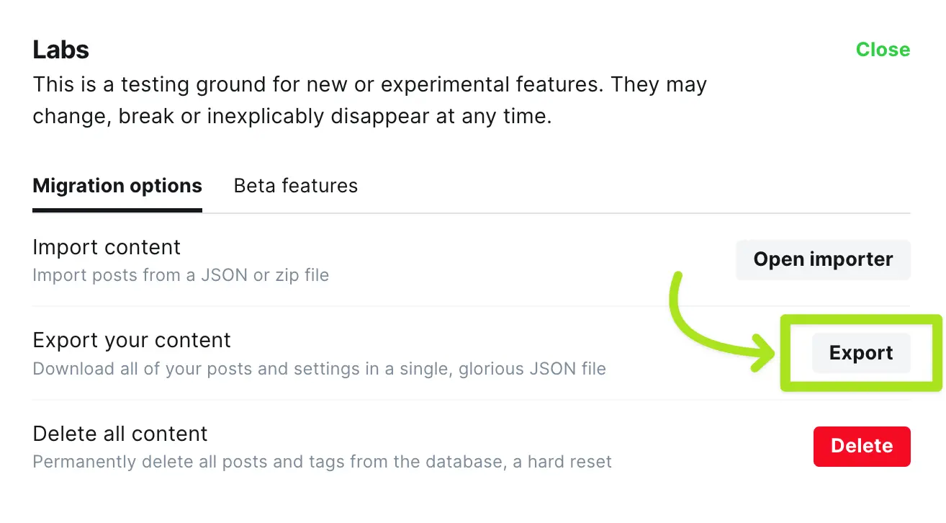Start importing posts from a zip file
This screenshot has height=523, width=946.
[x=823, y=260]
